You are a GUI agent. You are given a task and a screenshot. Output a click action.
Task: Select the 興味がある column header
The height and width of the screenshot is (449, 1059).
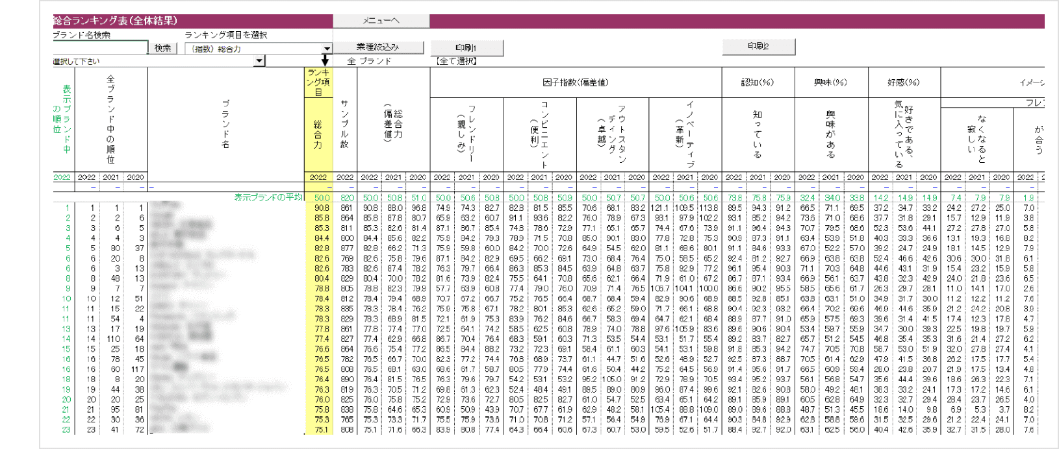[830, 135]
